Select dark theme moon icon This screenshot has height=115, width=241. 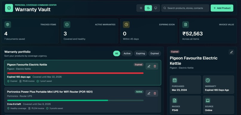(148, 8)
